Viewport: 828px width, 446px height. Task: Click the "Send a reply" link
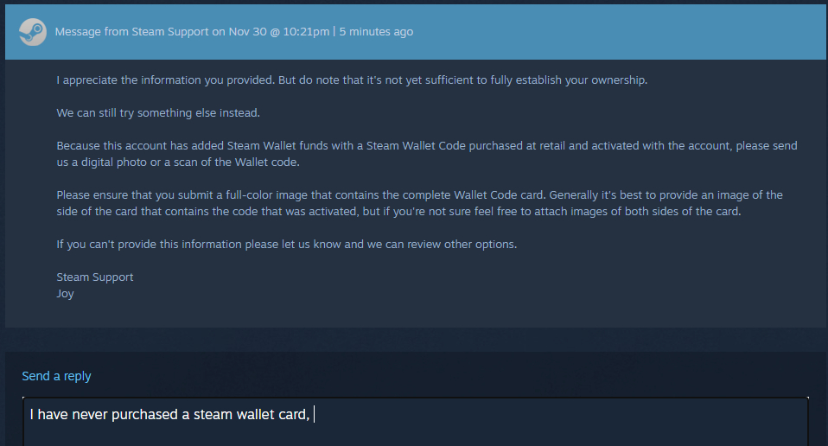56,376
